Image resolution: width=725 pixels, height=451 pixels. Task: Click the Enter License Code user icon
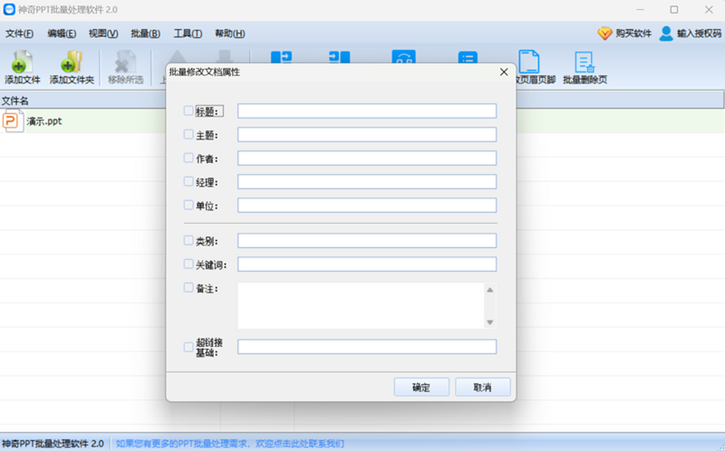point(666,34)
